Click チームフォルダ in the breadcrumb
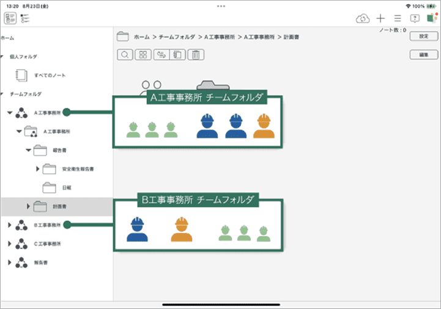The image size is (441, 309). click(177, 37)
